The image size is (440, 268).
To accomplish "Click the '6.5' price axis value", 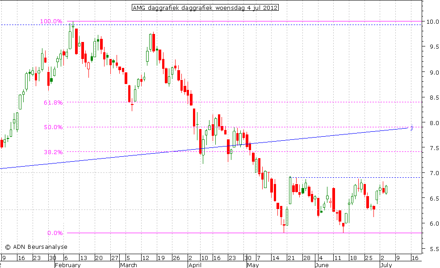I will pos(434,198).
